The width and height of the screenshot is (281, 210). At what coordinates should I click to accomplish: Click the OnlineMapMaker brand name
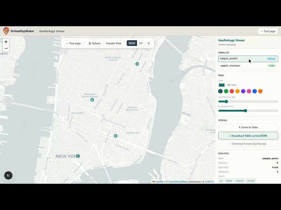pyautogui.click(x=22, y=31)
